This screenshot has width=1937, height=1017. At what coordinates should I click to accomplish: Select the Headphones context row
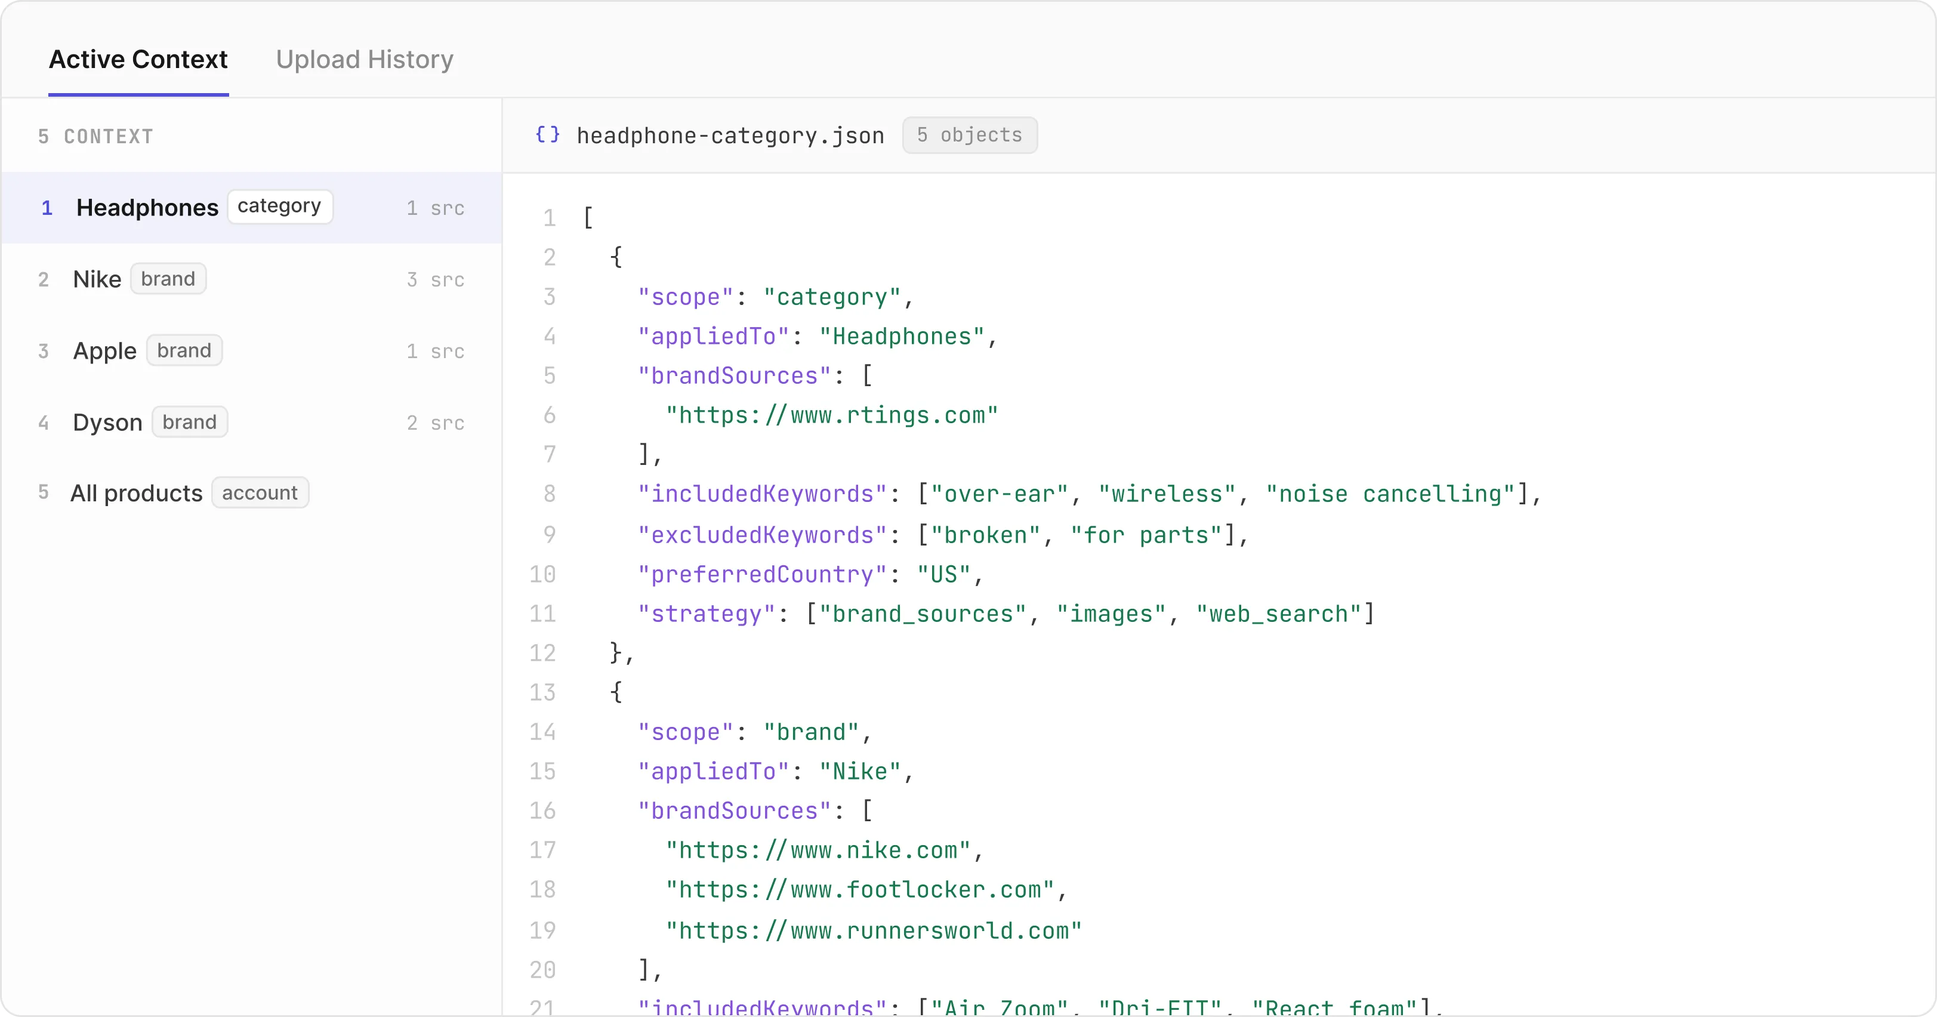pyautogui.click(x=252, y=208)
